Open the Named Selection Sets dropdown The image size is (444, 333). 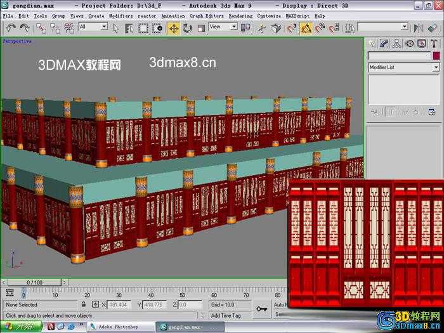[383, 27]
